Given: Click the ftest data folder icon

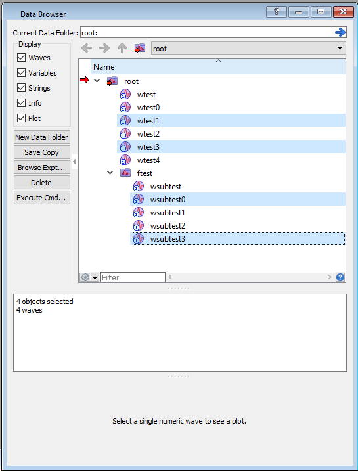Looking at the screenshot, I should [125, 173].
